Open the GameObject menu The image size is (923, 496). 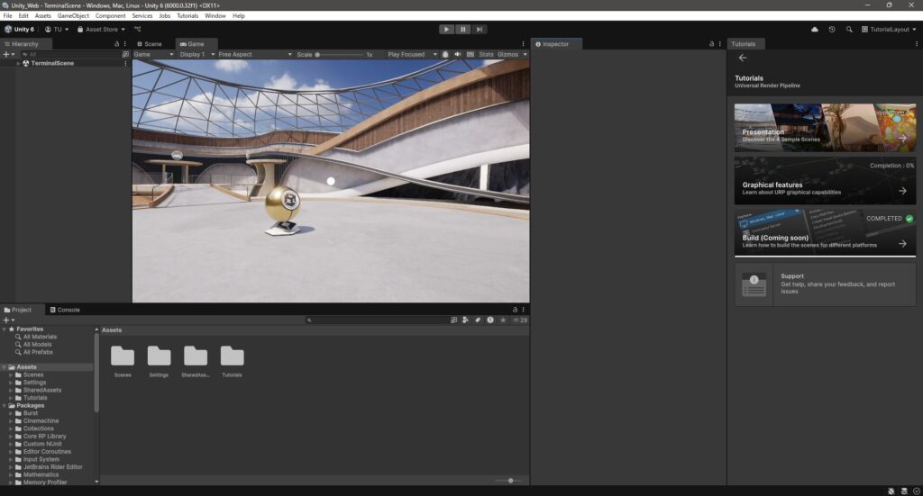[72, 15]
